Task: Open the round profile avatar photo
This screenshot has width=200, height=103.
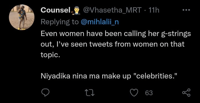Action: pyautogui.click(x=22, y=17)
